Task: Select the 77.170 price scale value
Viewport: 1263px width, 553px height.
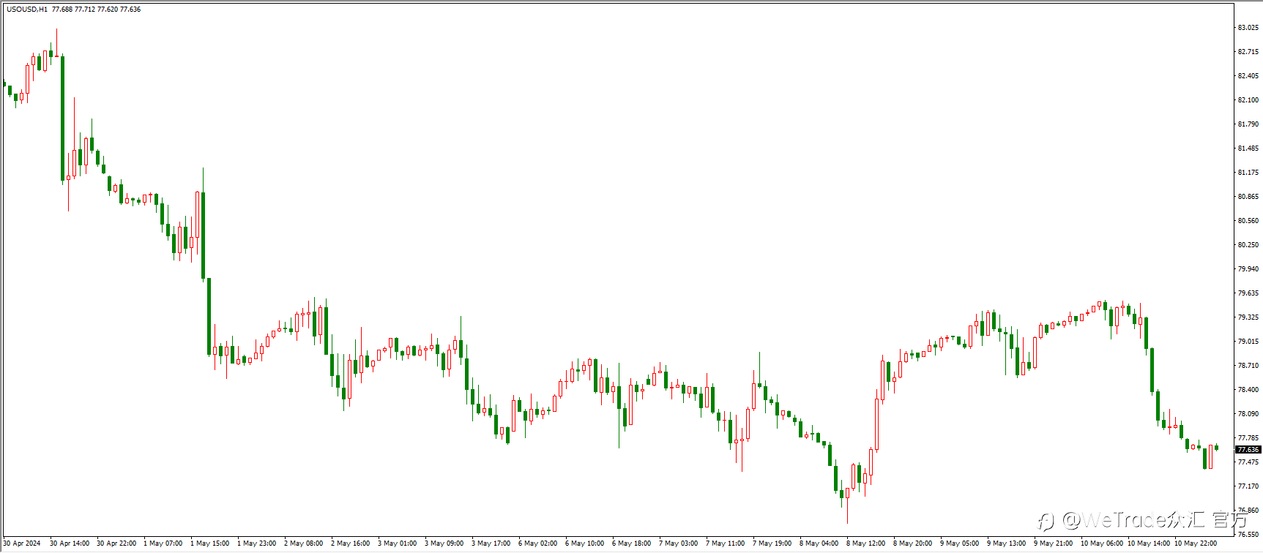Action: pyautogui.click(x=1248, y=486)
